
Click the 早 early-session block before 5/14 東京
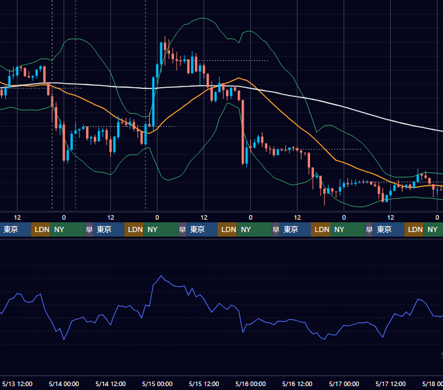tap(89, 229)
